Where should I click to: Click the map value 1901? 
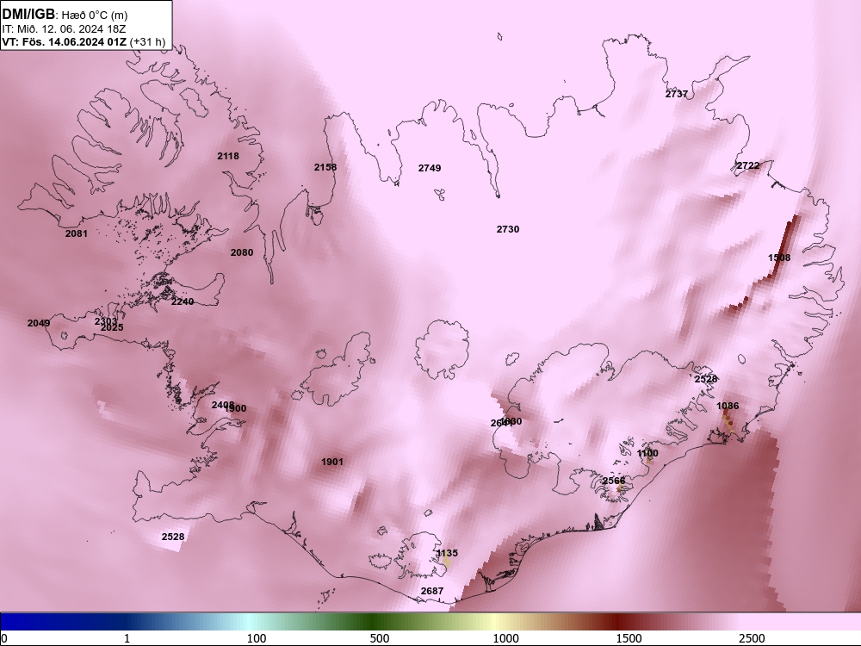[332, 462]
